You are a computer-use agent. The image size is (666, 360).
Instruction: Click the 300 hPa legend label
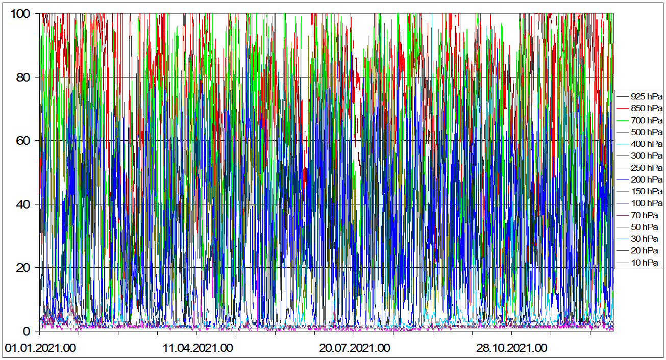[x=646, y=156]
